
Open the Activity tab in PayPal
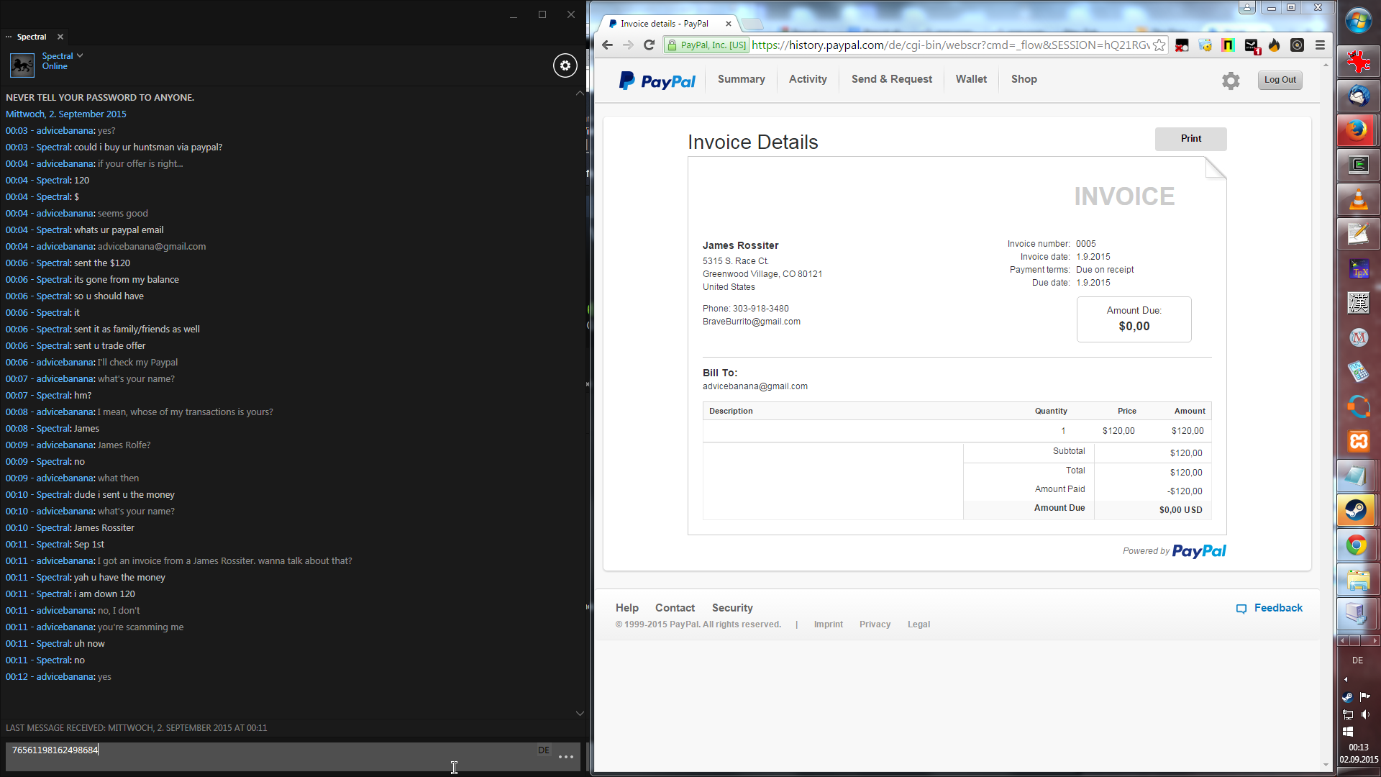tap(807, 79)
